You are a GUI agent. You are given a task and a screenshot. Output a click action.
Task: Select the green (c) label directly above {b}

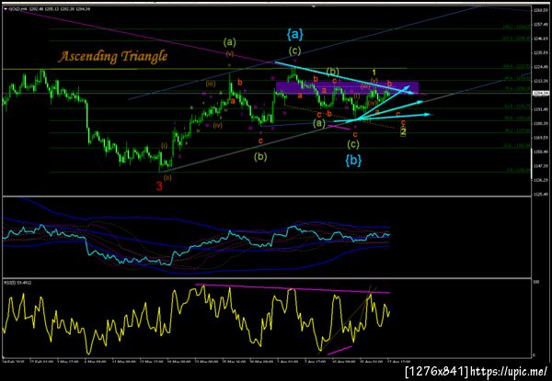coord(353,144)
